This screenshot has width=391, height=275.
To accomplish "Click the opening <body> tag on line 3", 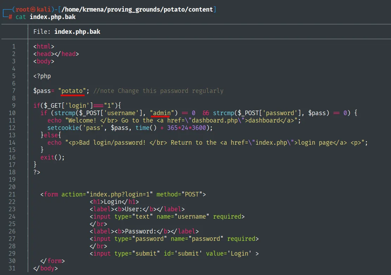I will point(44,61).
